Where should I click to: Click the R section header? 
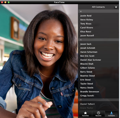point(99,11)
